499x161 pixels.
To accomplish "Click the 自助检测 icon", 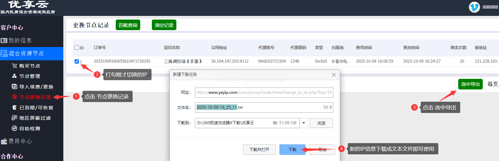I will pyautogui.click(x=14, y=129).
